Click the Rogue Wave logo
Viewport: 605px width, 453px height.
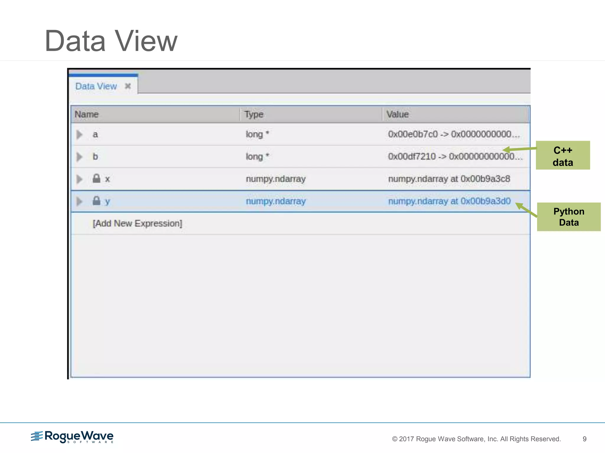[x=72, y=437]
